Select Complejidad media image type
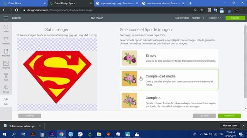This screenshot has width=247, height=138. tap(169, 79)
